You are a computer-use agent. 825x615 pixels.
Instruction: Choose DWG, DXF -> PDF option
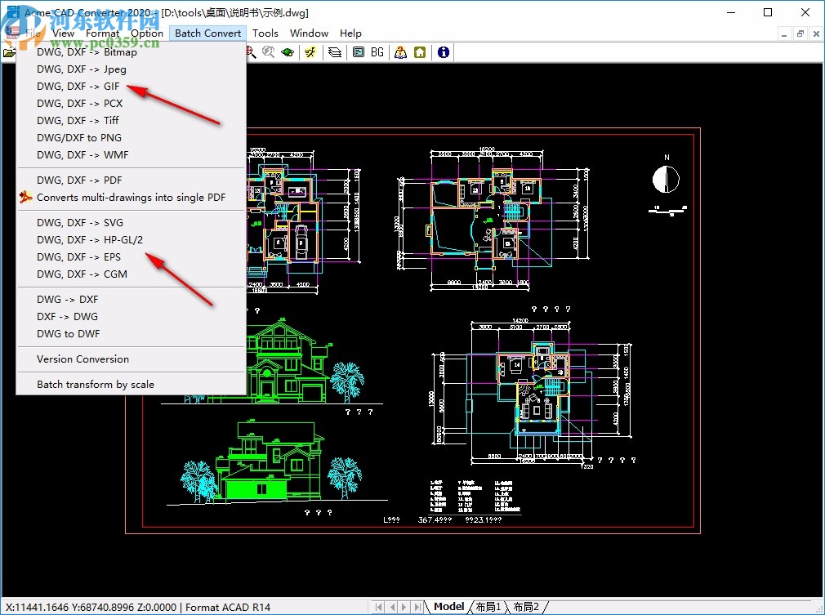coord(79,180)
